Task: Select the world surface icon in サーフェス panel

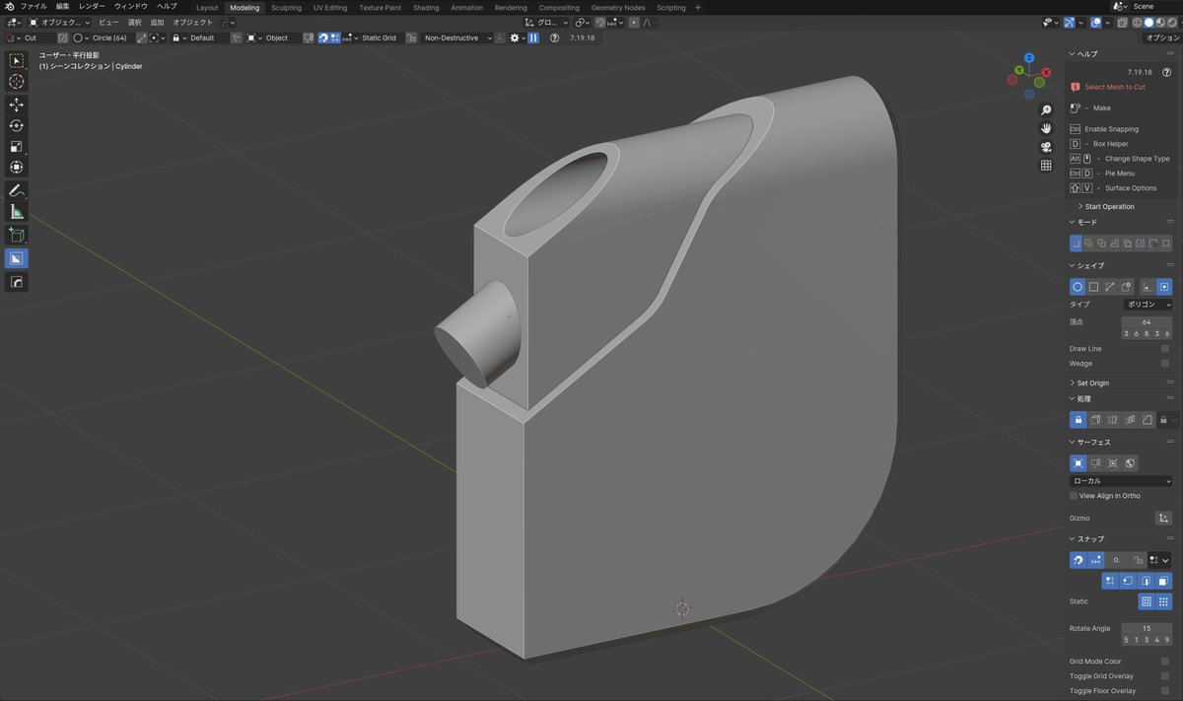Action: point(1130,462)
